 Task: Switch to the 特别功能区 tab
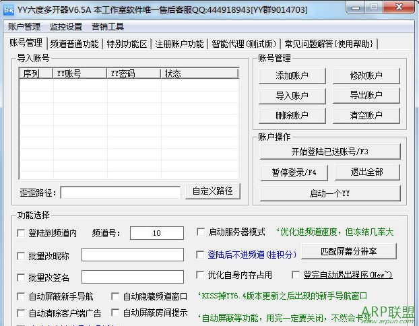pyautogui.click(x=127, y=44)
